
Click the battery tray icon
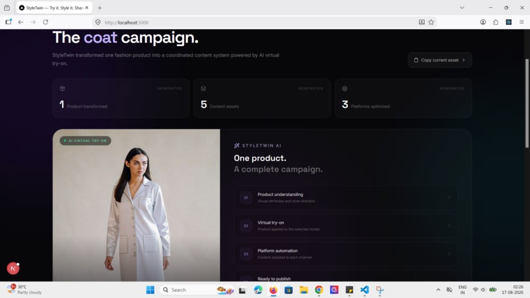[493, 289]
